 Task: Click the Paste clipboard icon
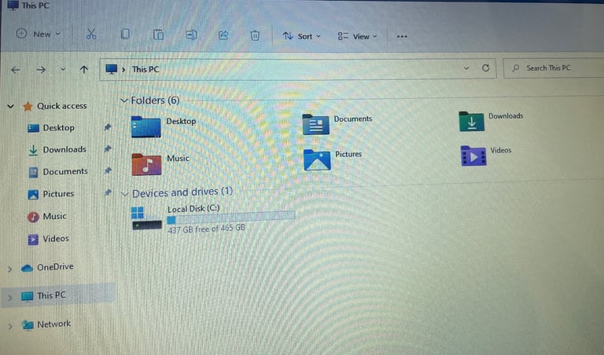pyautogui.click(x=158, y=35)
